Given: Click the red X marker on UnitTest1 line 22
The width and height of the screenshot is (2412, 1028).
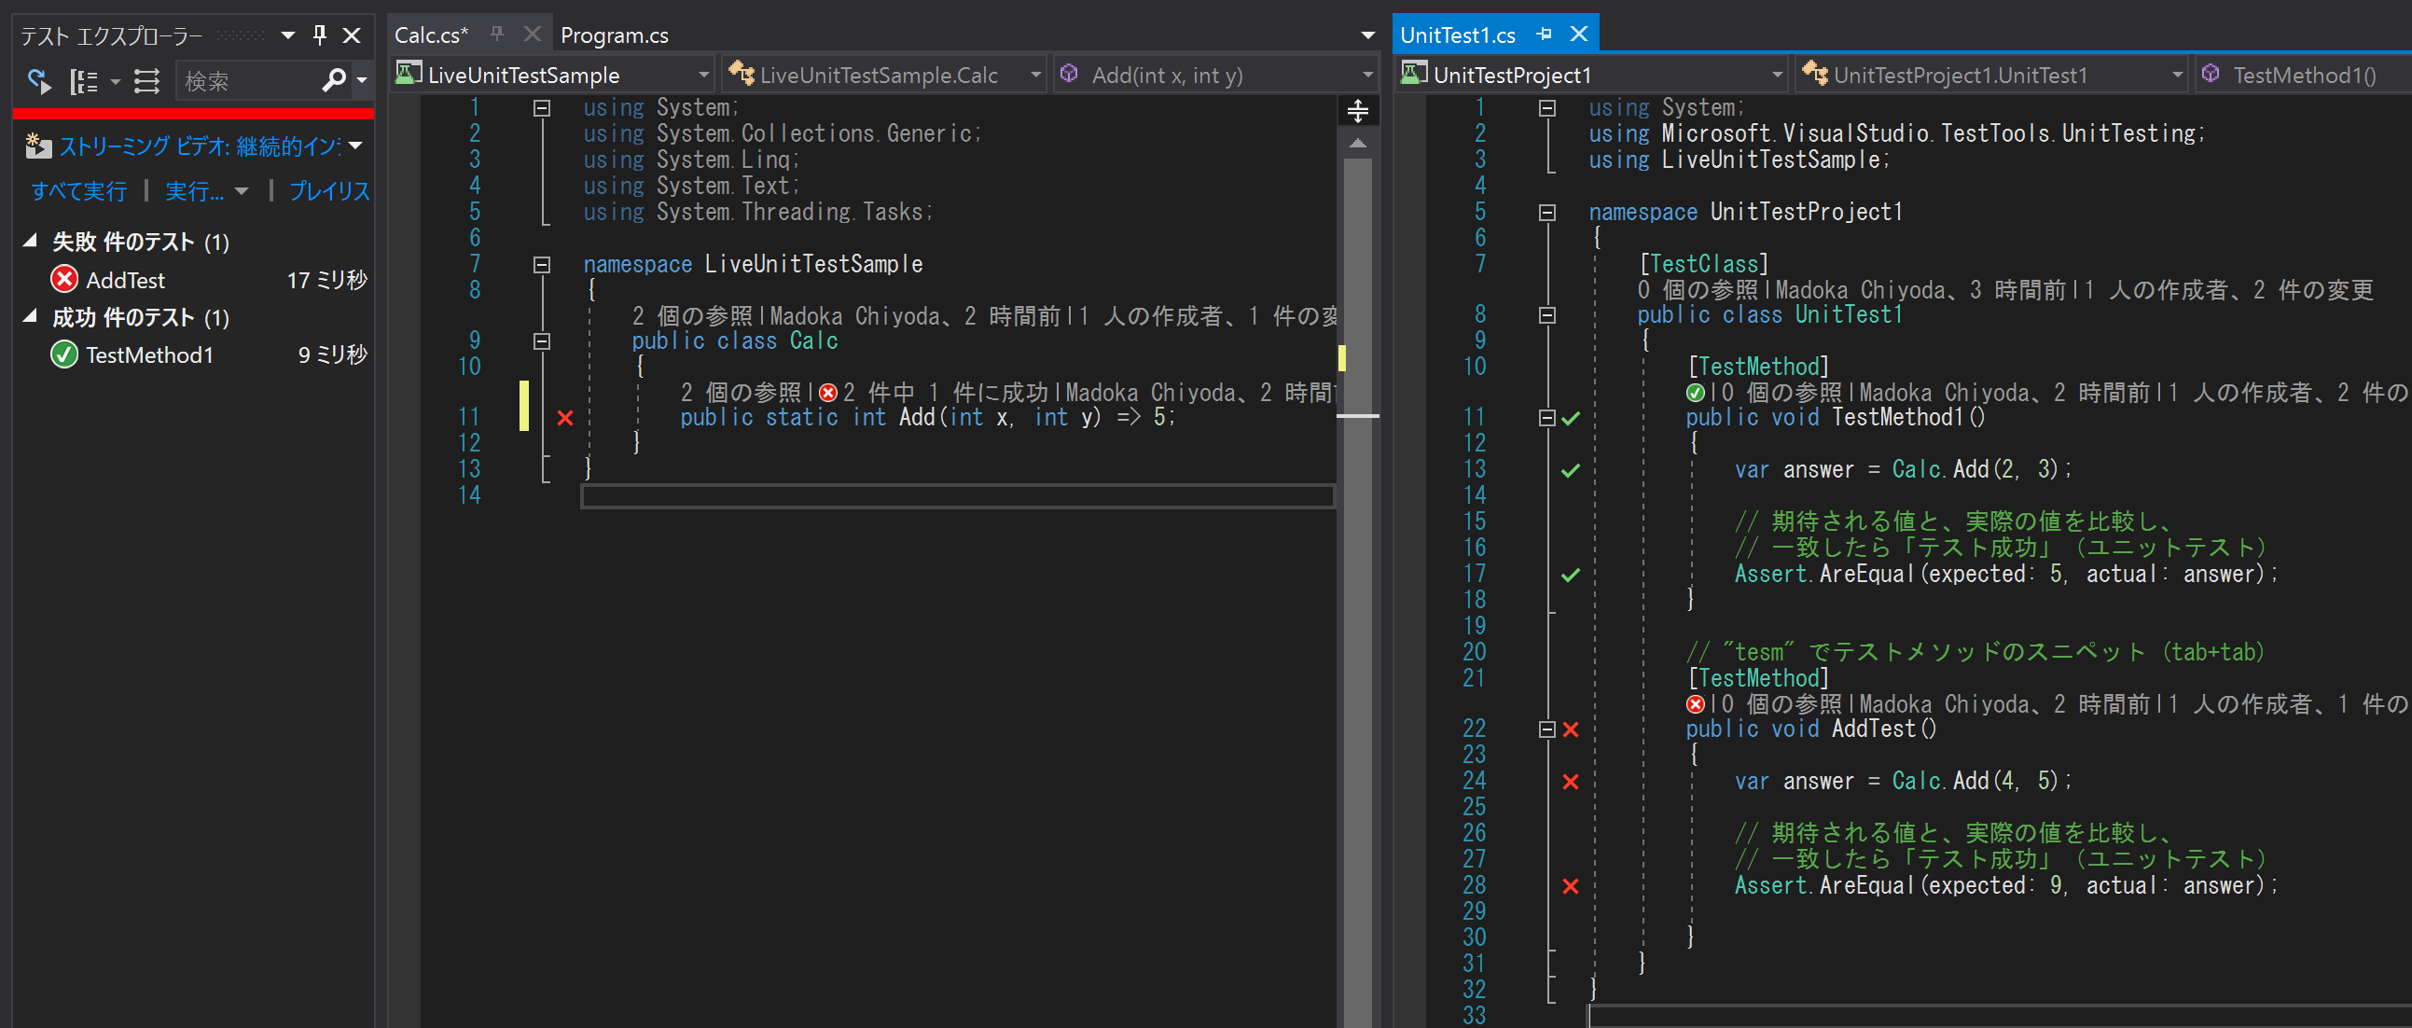Looking at the screenshot, I should (1572, 729).
